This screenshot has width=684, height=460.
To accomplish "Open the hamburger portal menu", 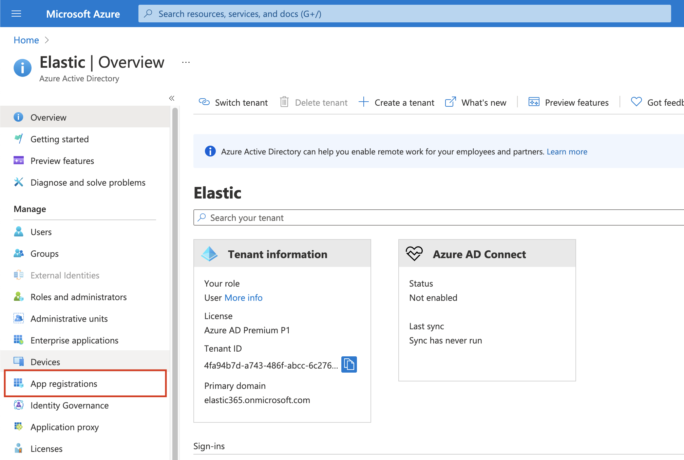I will tap(16, 14).
